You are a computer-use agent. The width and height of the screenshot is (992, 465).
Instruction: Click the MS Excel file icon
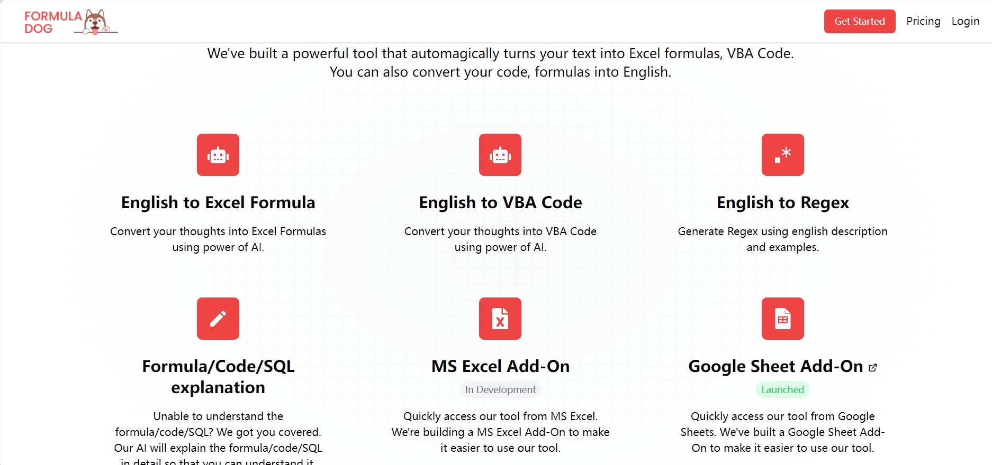500,319
